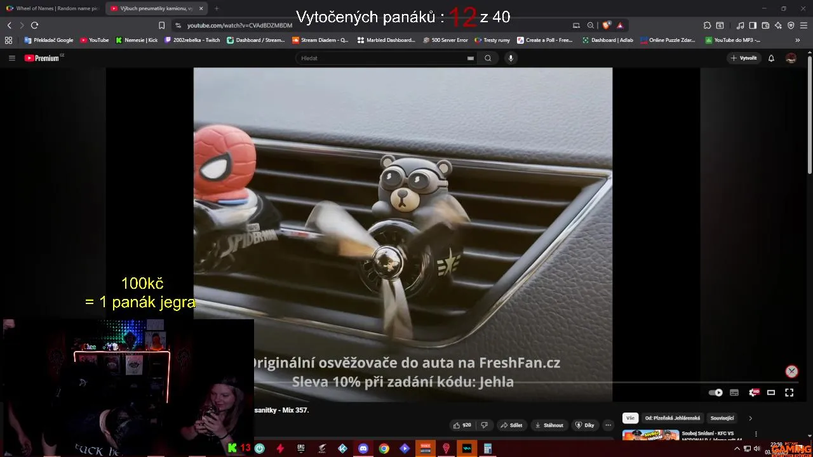
Task: Click the Sdílet share button
Action: (511, 425)
